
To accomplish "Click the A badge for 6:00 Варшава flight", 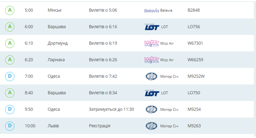I will [x=10, y=27].
